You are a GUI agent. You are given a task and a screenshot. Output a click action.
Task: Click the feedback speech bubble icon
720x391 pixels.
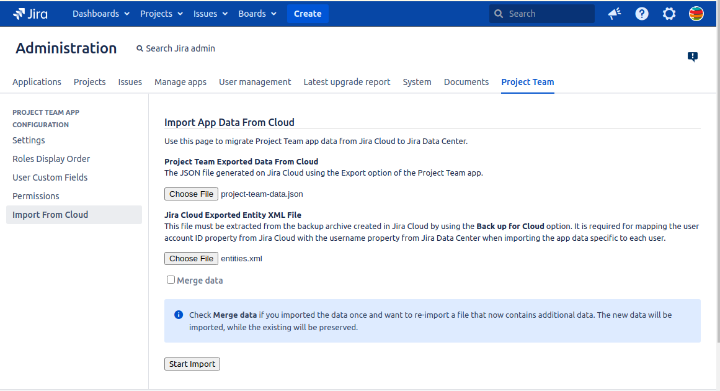(x=693, y=57)
